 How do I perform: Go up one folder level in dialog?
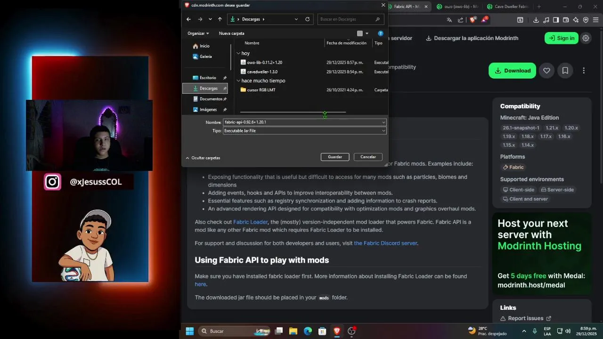pyautogui.click(x=220, y=19)
